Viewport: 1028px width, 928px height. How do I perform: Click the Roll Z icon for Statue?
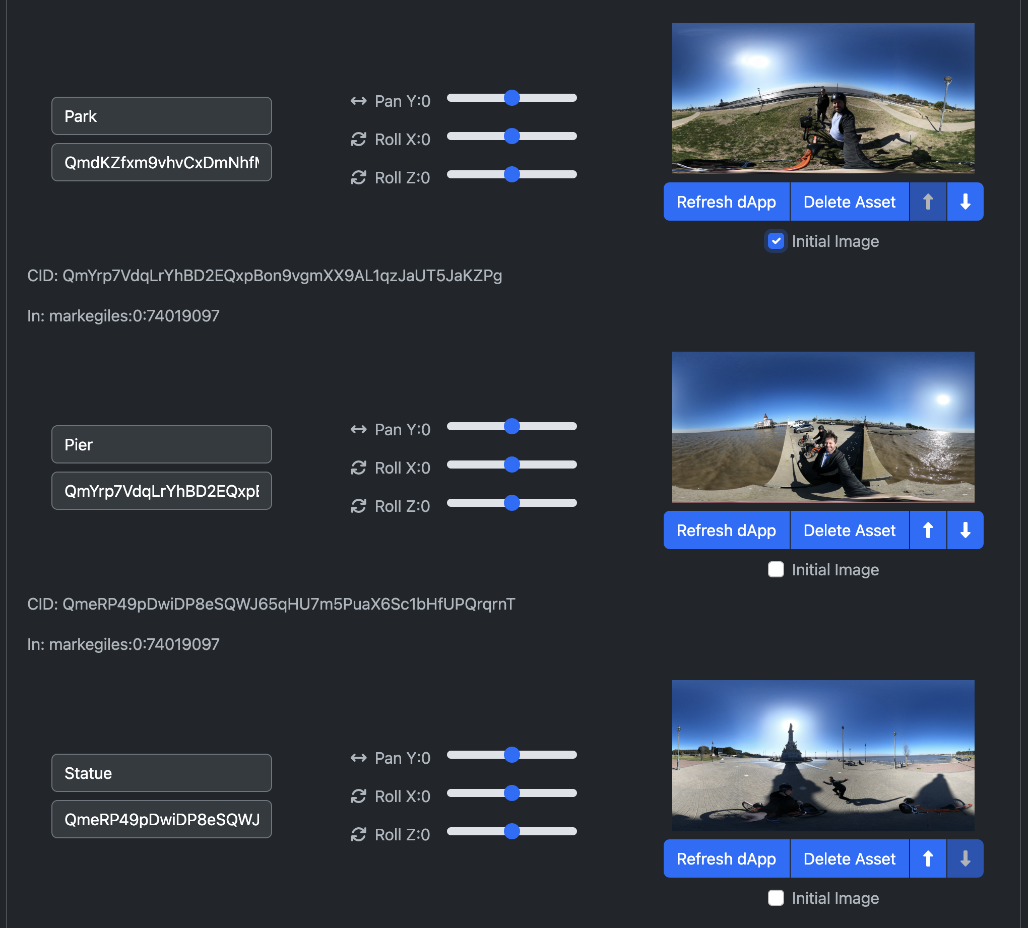pyautogui.click(x=358, y=834)
